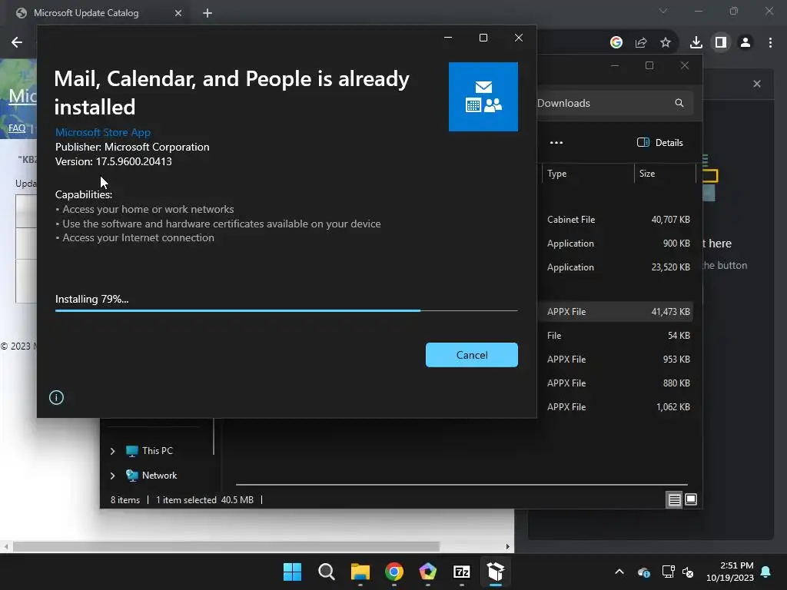Expand This PC in navigation pane
The image size is (787, 590).
click(112, 451)
